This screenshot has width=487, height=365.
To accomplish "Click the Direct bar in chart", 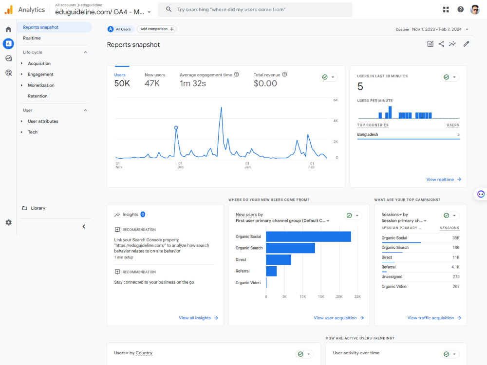I will pos(279,260).
